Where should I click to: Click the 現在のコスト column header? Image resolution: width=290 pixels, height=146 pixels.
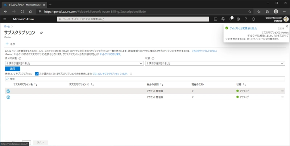198,85
